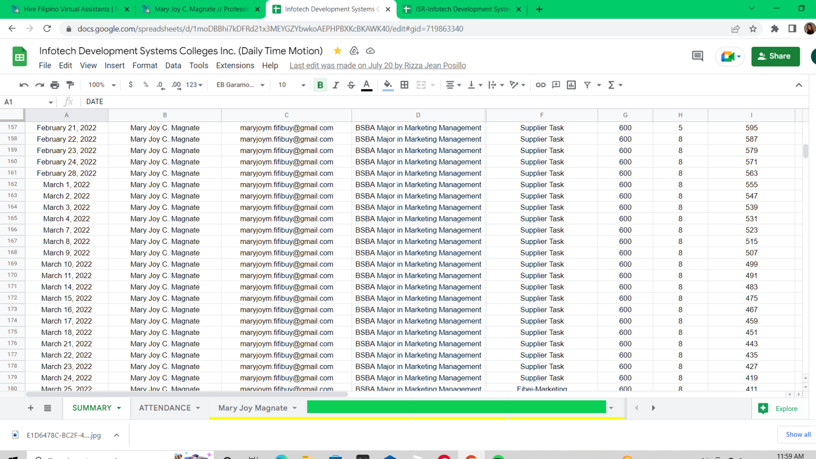
Task: Click the insert link icon
Action: (540, 85)
